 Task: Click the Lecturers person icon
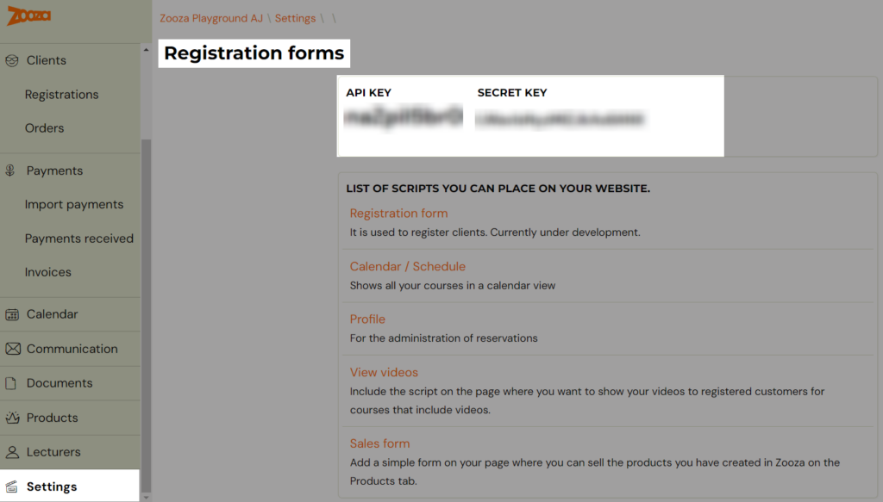click(x=12, y=451)
